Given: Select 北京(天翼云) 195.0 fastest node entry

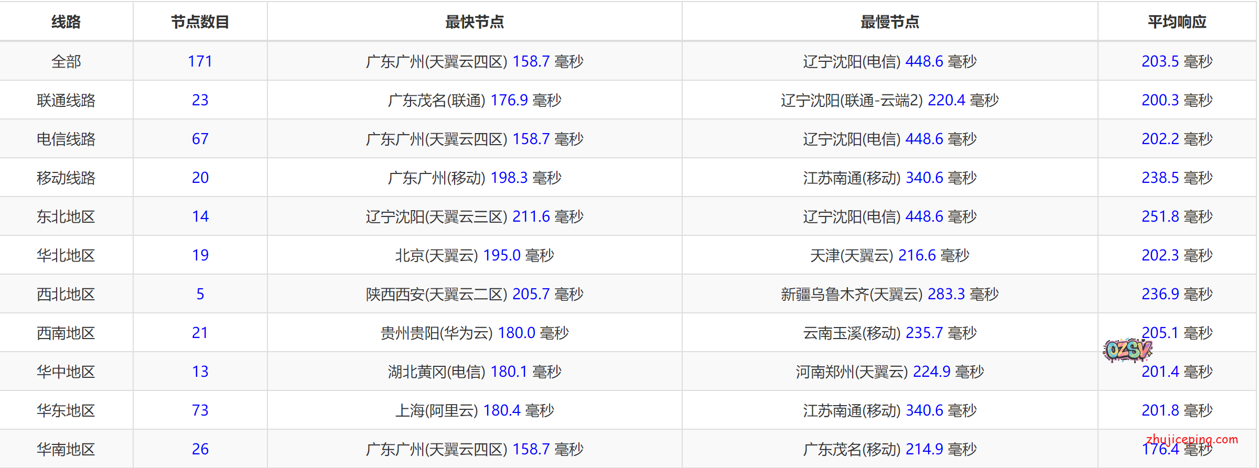Looking at the screenshot, I should (x=474, y=255).
